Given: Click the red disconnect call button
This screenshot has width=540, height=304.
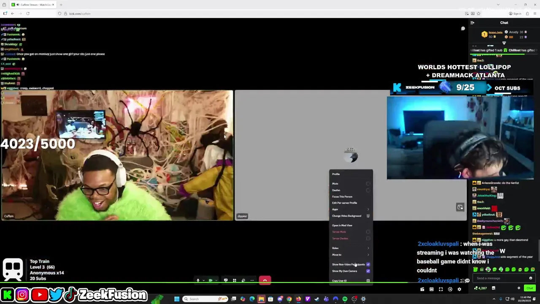Looking at the screenshot, I should [x=265, y=280].
